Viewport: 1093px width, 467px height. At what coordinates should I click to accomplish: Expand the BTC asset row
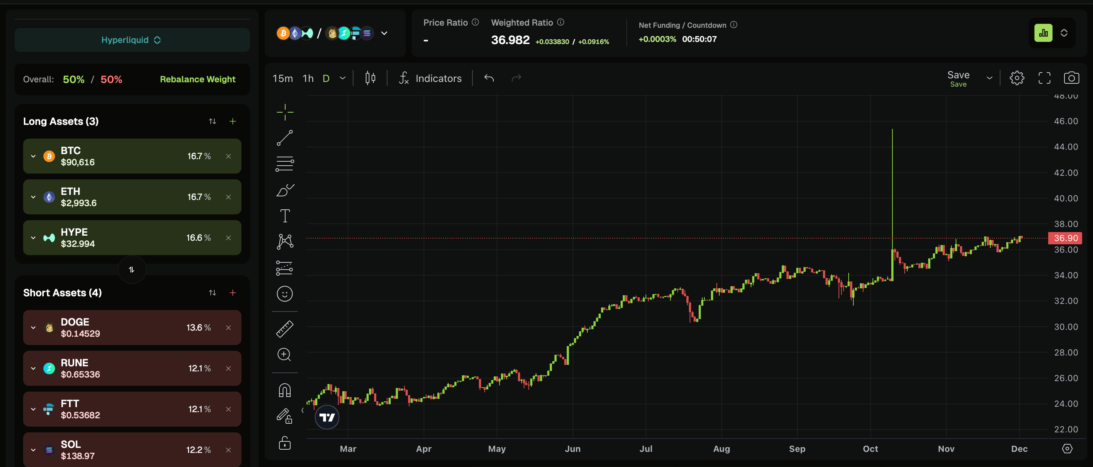pos(34,156)
